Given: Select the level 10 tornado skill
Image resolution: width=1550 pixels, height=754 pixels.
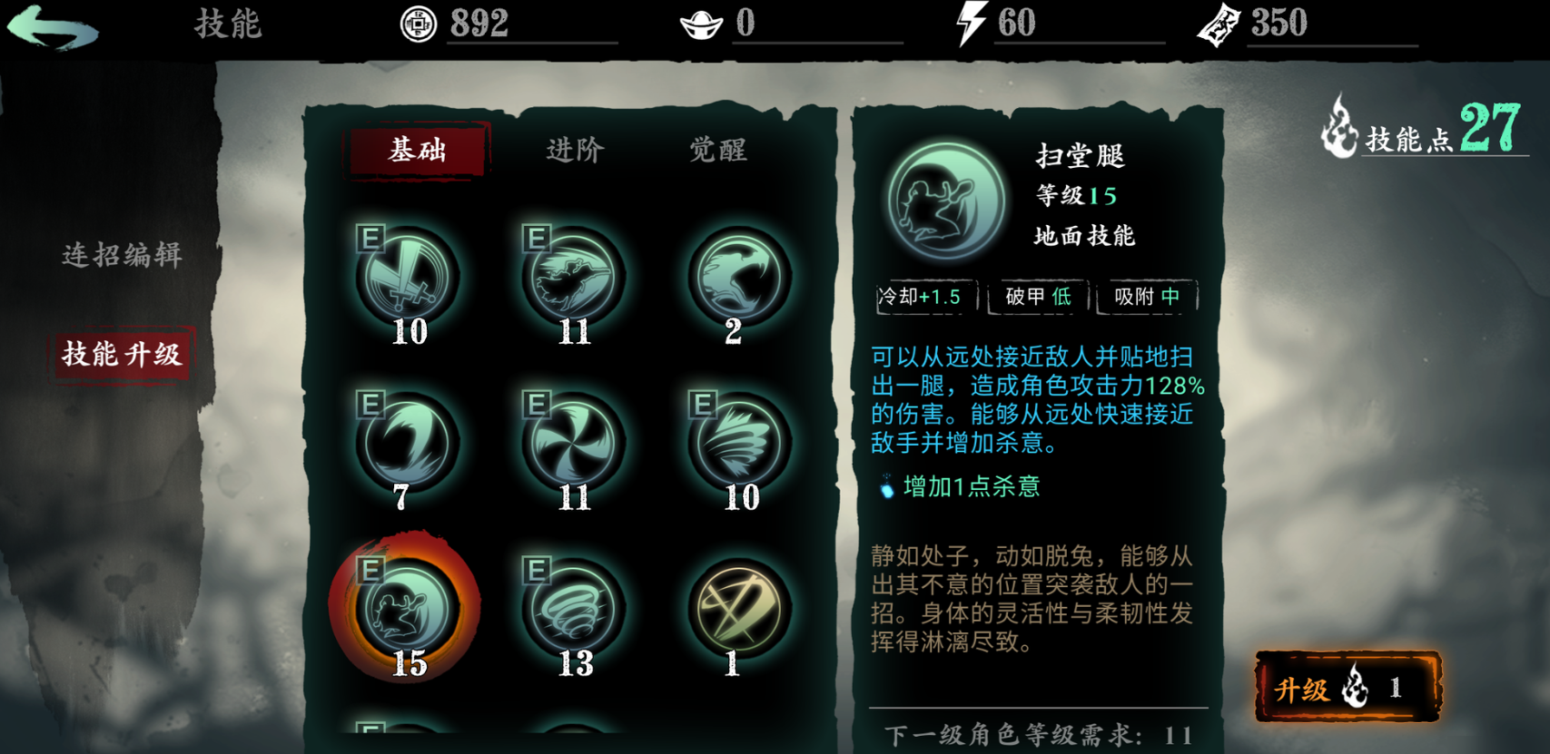Looking at the screenshot, I should 739,443.
